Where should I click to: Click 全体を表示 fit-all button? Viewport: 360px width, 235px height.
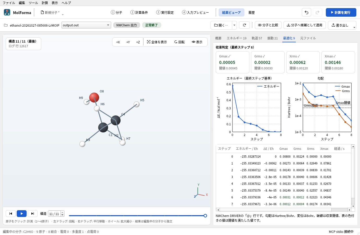point(157,42)
